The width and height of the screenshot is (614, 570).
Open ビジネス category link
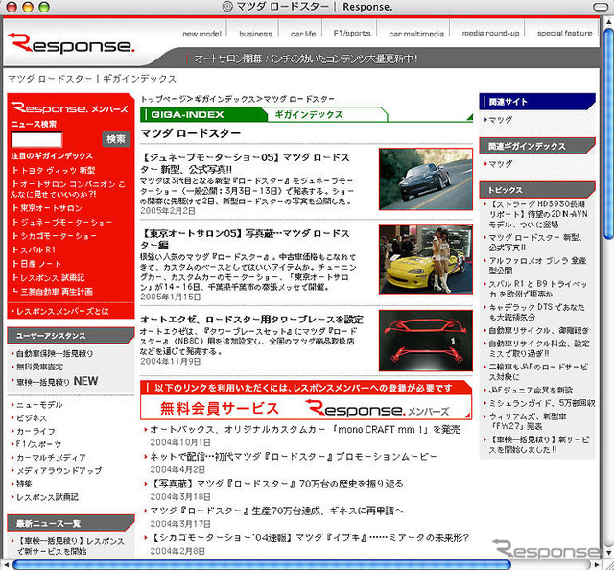[x=30, y=418]
